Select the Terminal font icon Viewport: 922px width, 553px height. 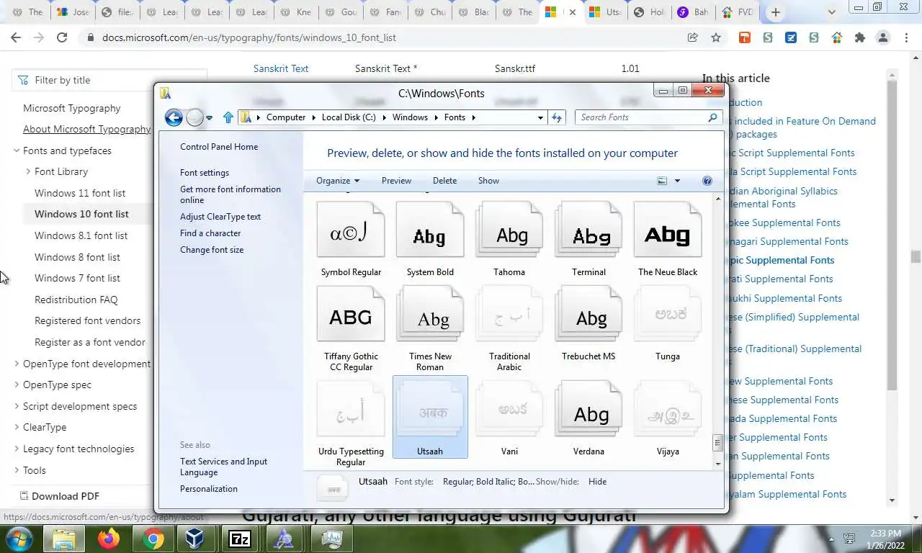(588, 230)
